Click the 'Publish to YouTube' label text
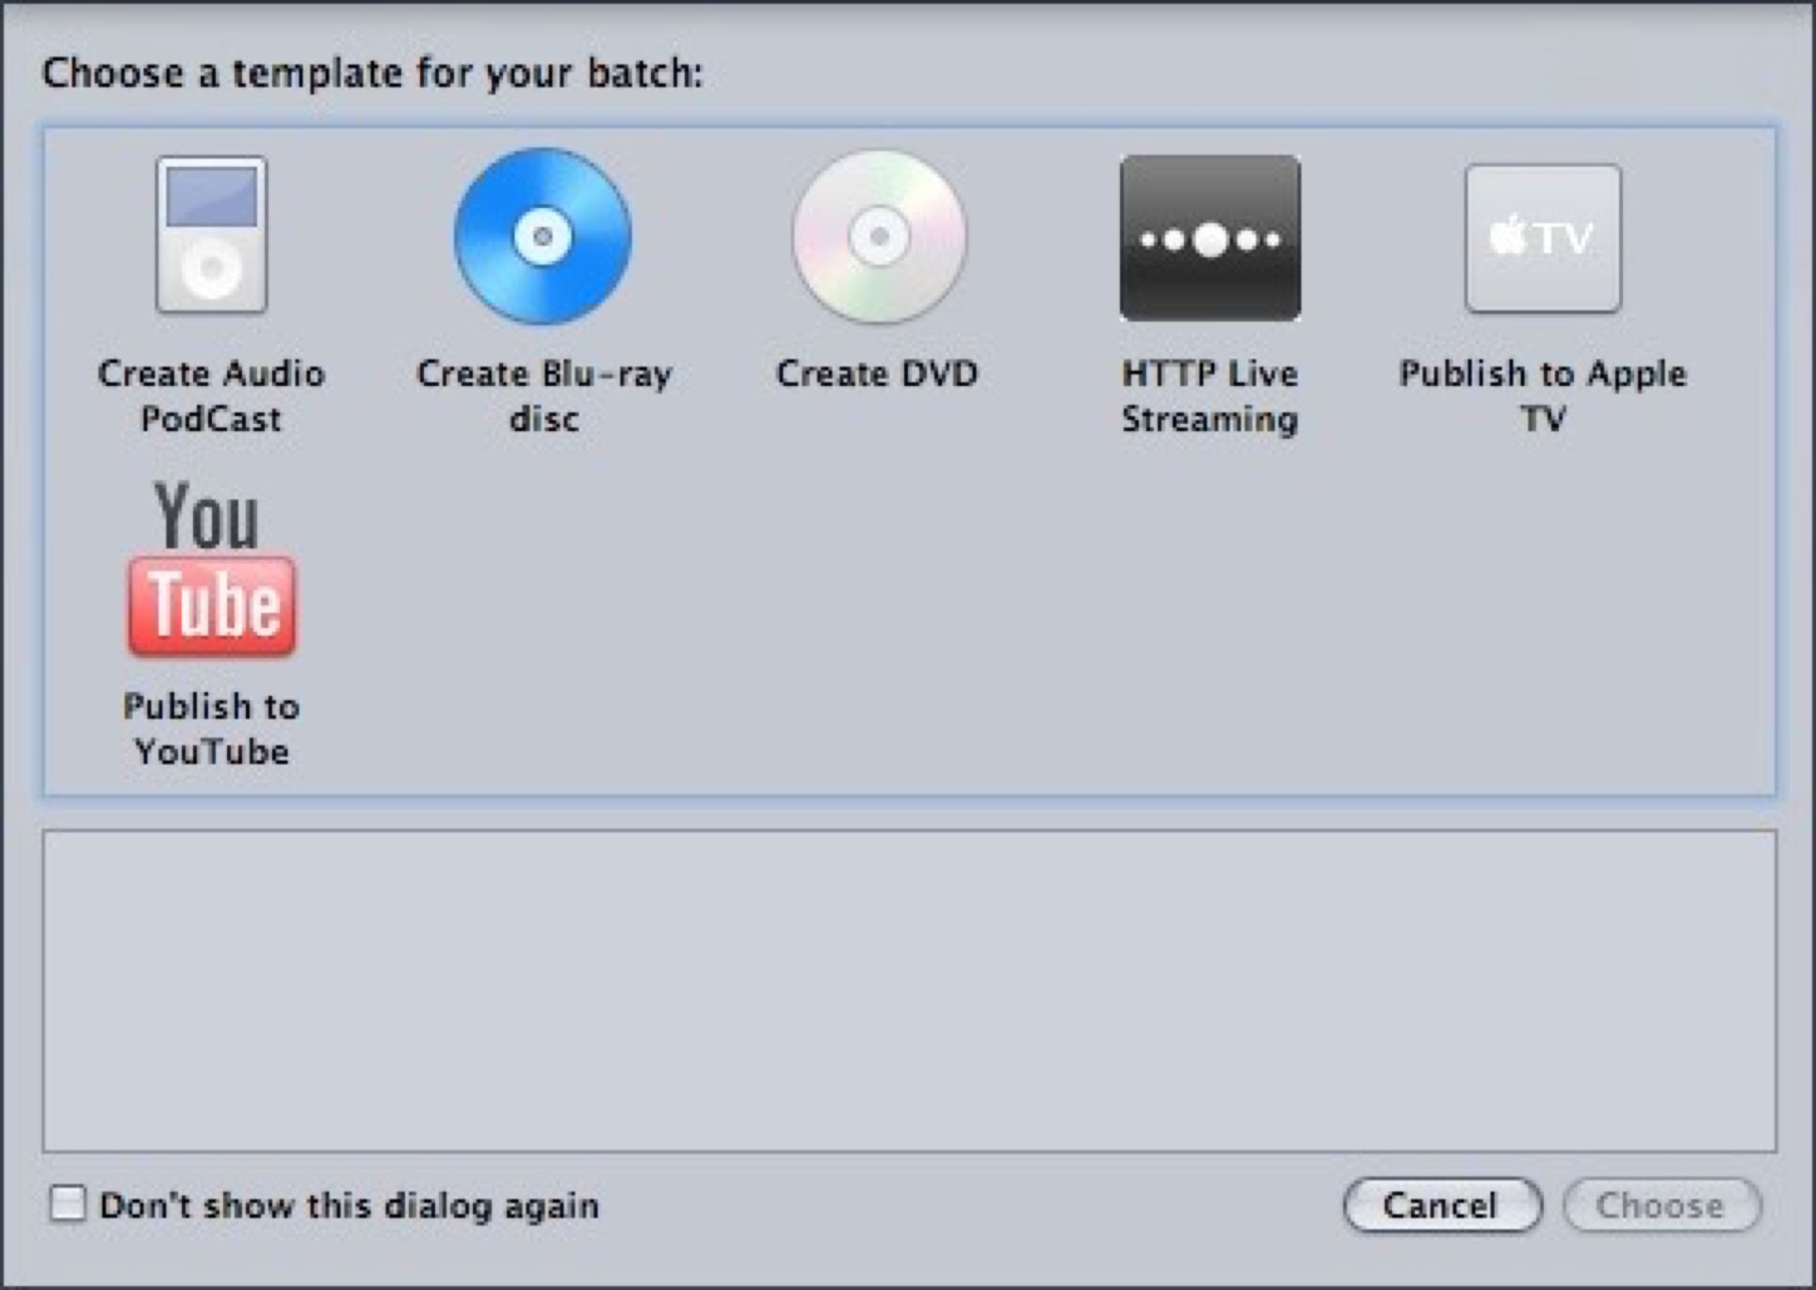The image size is (1816, 1290). click(212, 729)
